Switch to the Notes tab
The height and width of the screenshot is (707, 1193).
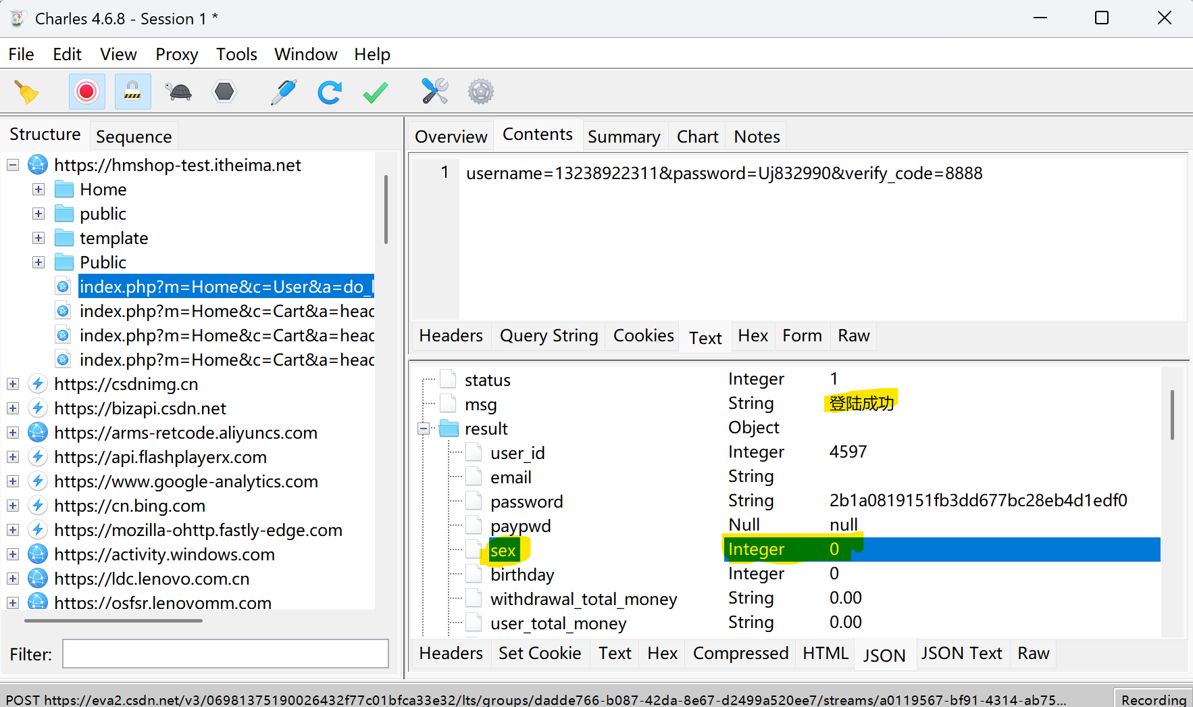coord(757,137)
